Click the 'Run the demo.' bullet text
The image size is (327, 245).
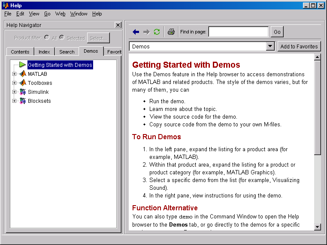[167, 101]
